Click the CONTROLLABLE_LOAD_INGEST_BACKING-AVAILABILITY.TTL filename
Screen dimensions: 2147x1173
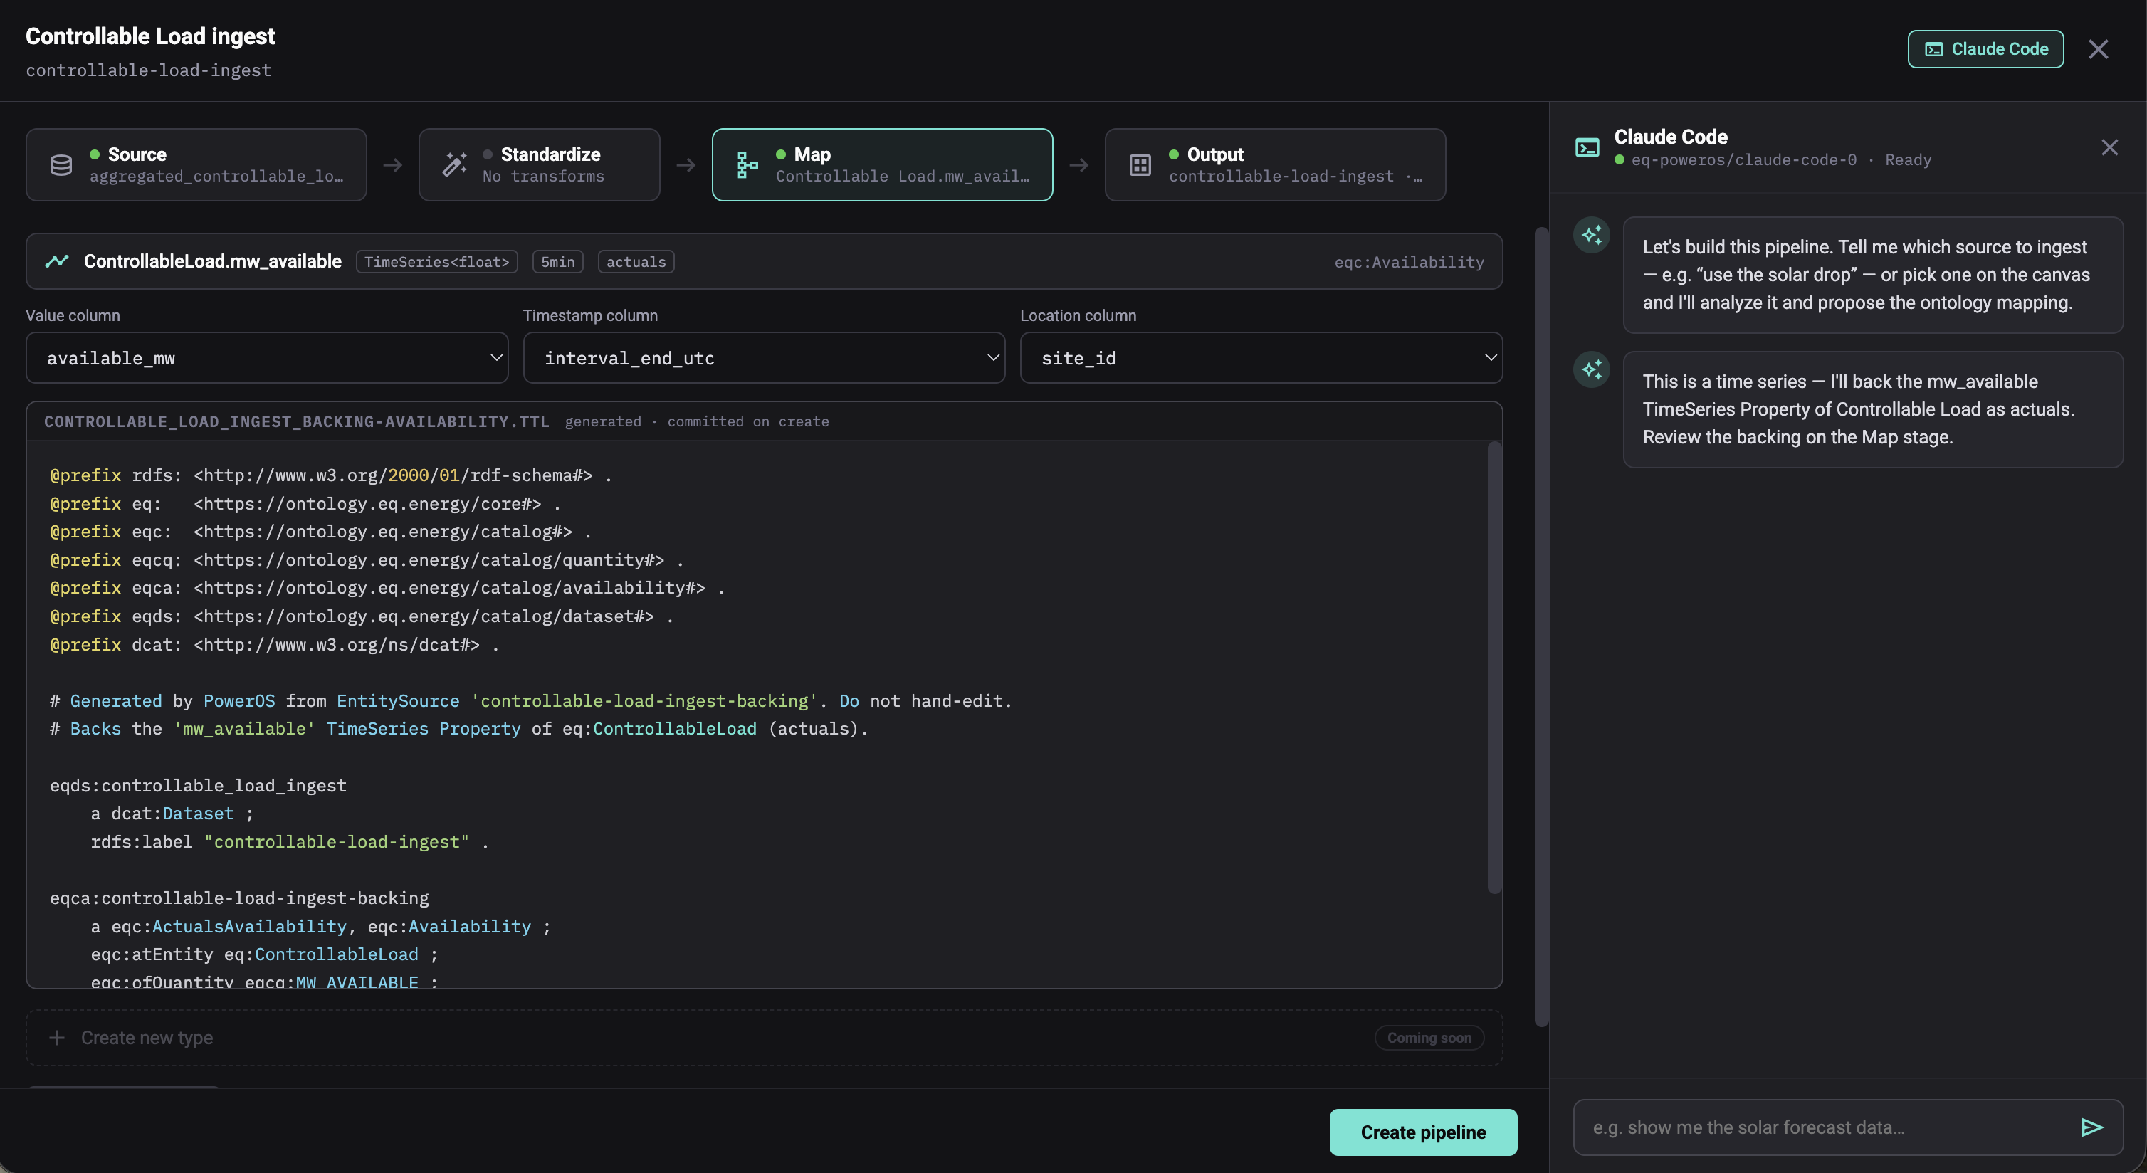coord(297,421)
